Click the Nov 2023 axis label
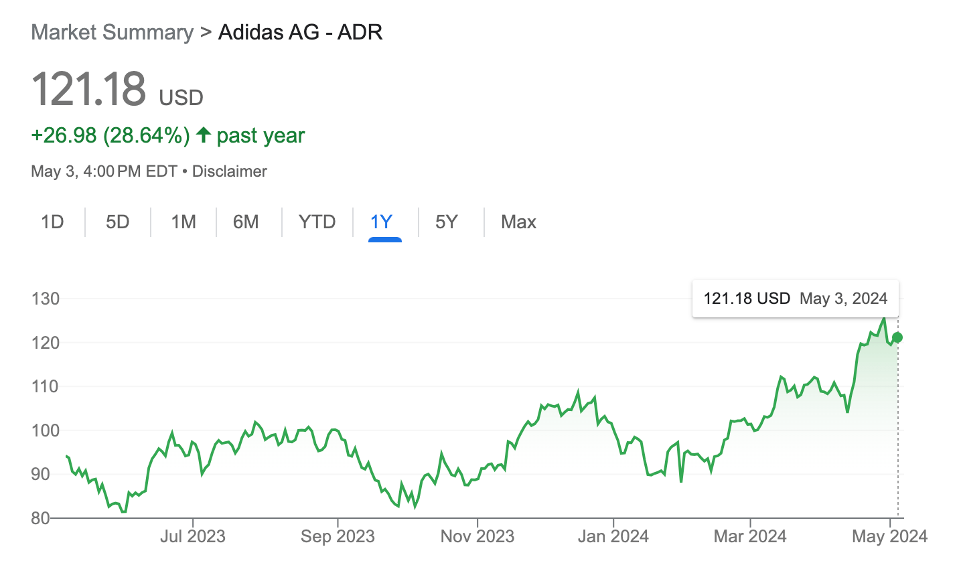This screenshot has width=959, height=561. click(477, 536)
